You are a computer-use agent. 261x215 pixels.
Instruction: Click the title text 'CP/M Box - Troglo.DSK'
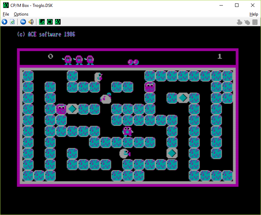31,6
